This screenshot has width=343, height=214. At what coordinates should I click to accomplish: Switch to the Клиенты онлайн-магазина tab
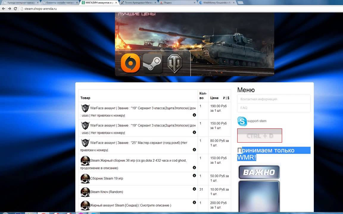(60, 3)
